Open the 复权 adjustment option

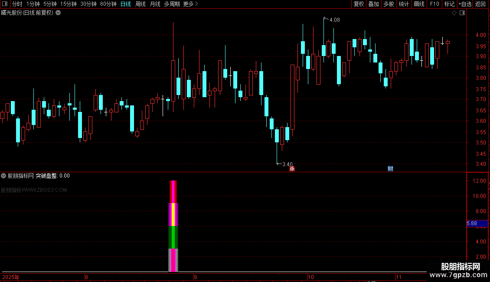click(359, 4)
